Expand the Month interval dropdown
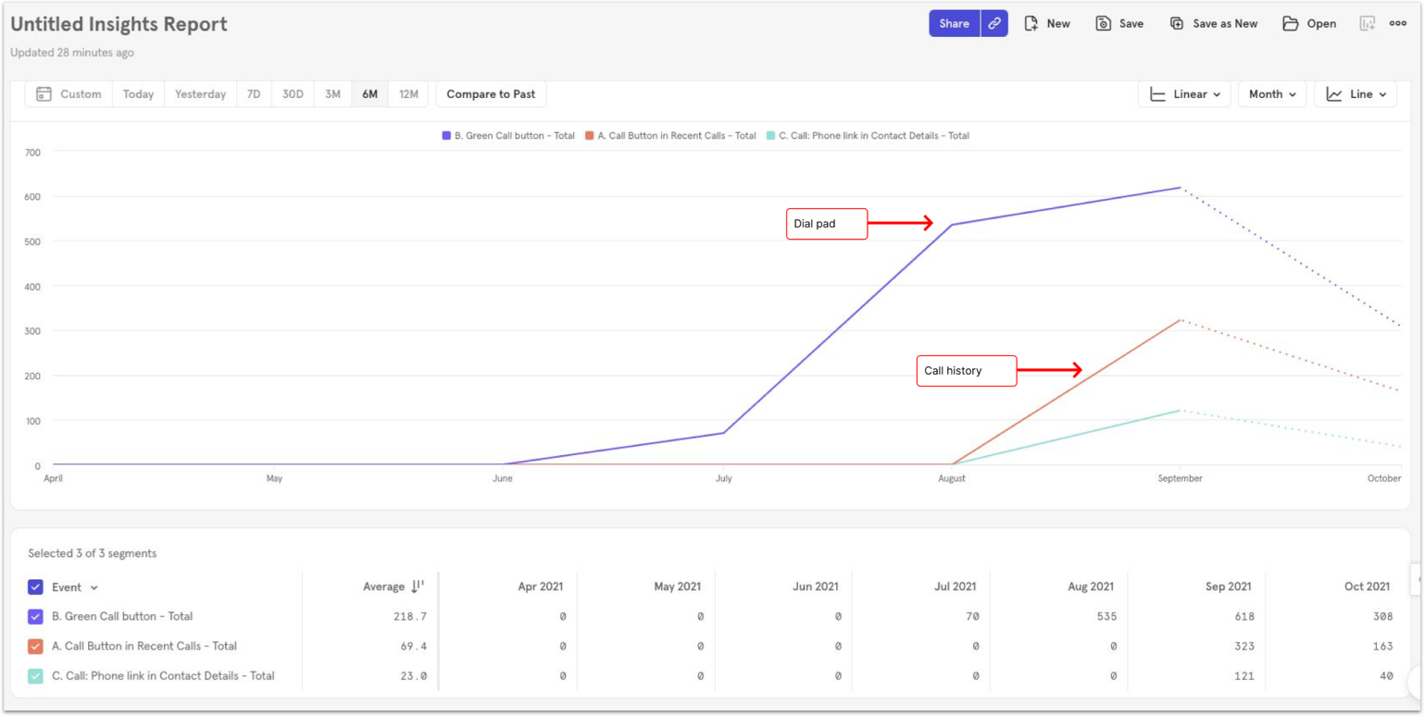Screen dimensions: 1424x716 click(1272, 94)
